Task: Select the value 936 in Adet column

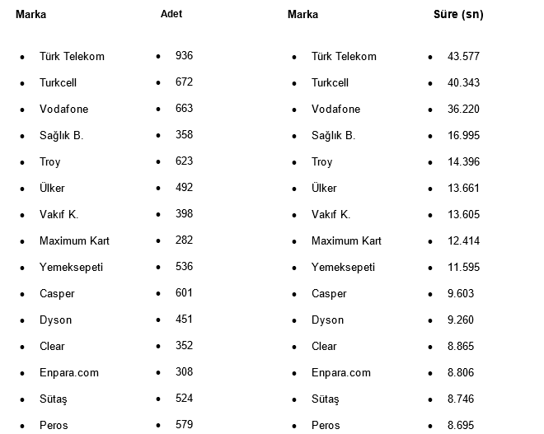Action: pos(184,56)
